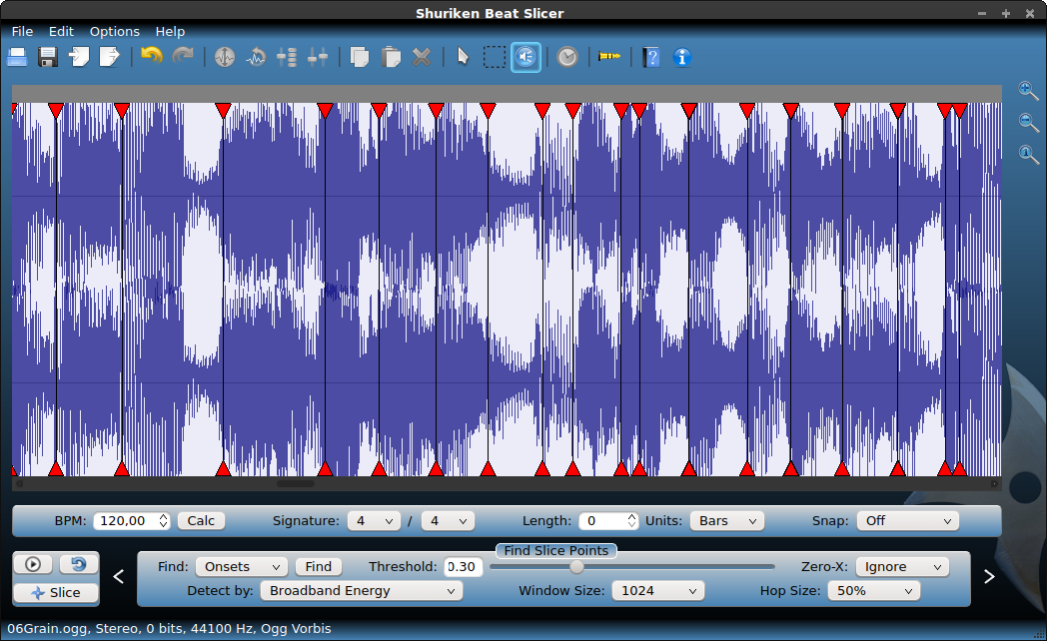Open the Window Size 1024 dropdown
Image resolution: width=1047 pixels, height=641 pixels.
coord(657,591)
